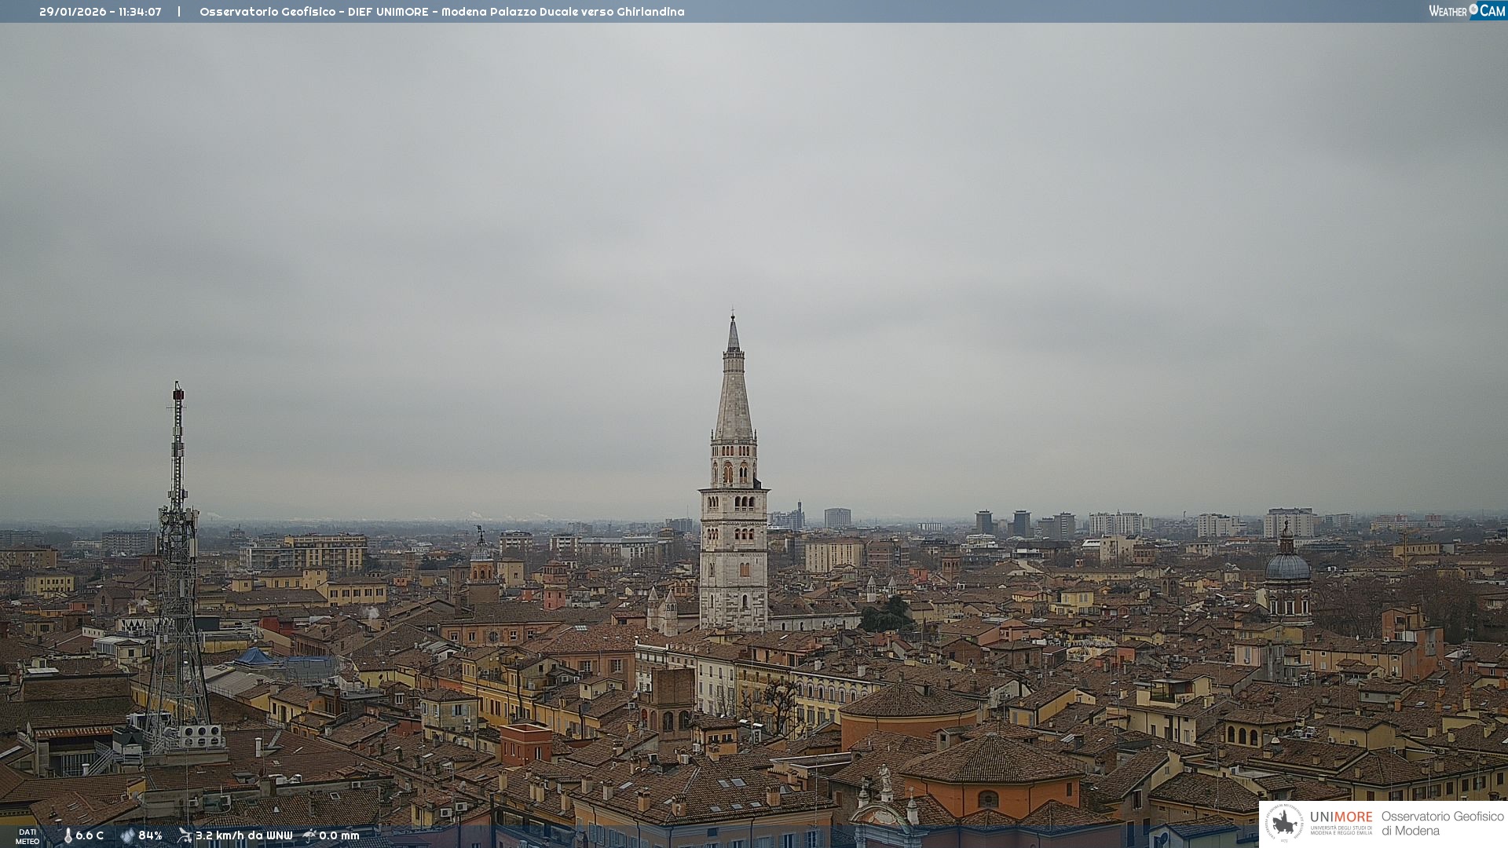The image size is (1508, 848).
Task: Click the WeatherCam logo
Action: coord(1466,11)
